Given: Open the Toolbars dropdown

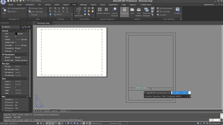Looking at the screenshot, I should [177, 11].
